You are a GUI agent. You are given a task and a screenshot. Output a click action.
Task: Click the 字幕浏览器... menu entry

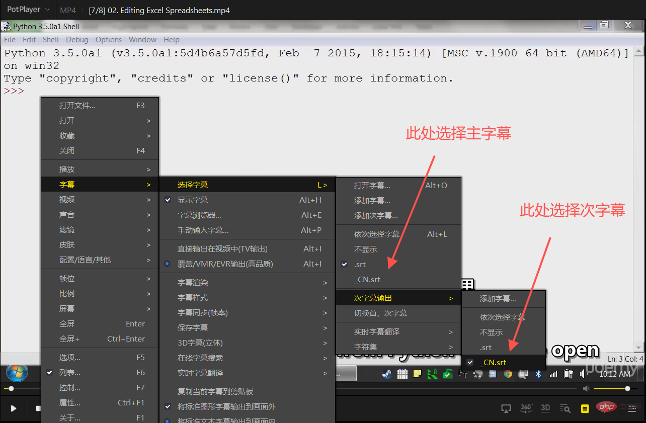(x=247, y=215)
